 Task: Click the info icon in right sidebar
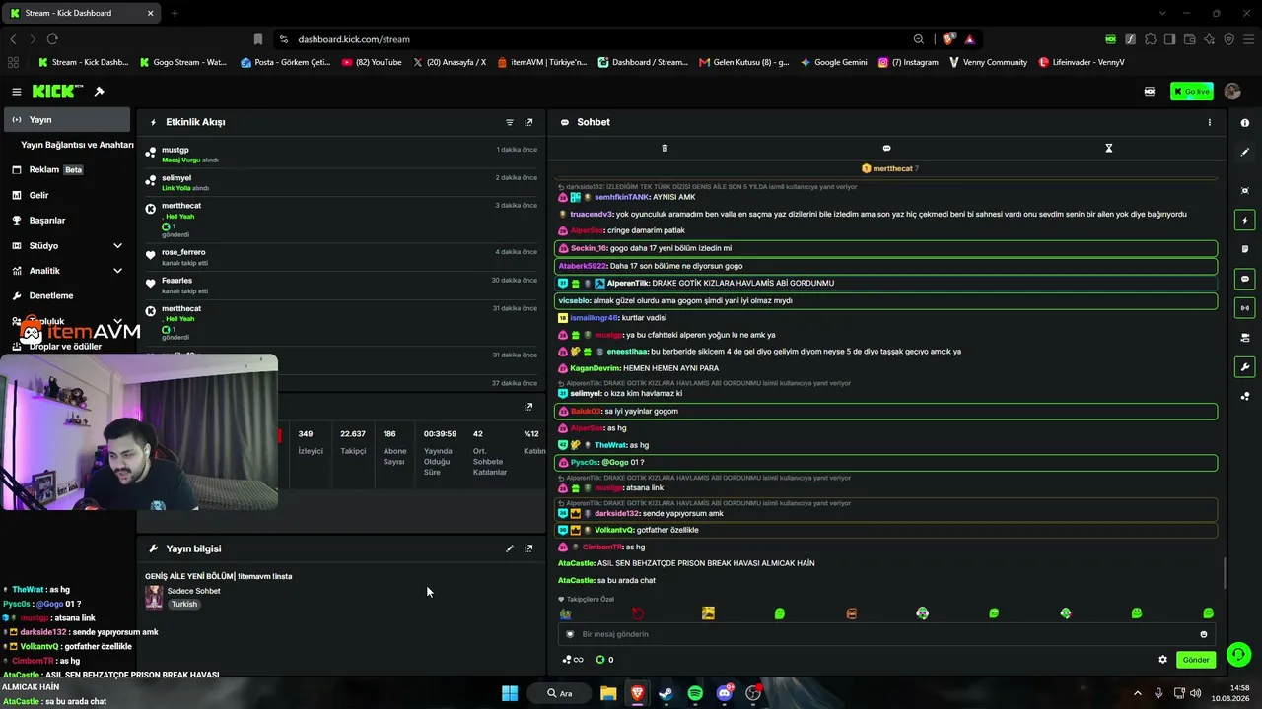point(1245,122)
